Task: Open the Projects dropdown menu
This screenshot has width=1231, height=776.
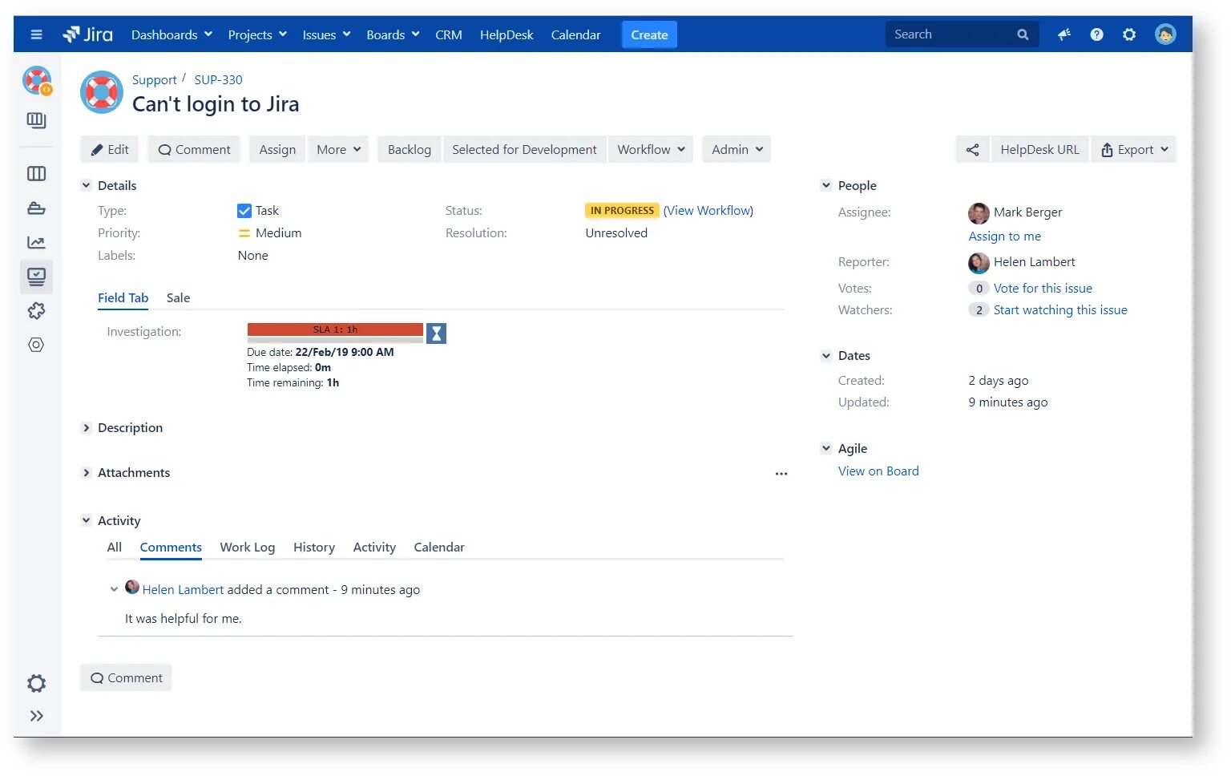Action: click(x=257, y=34)
